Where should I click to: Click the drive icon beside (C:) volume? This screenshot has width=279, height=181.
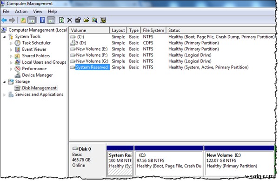(73, 37)
